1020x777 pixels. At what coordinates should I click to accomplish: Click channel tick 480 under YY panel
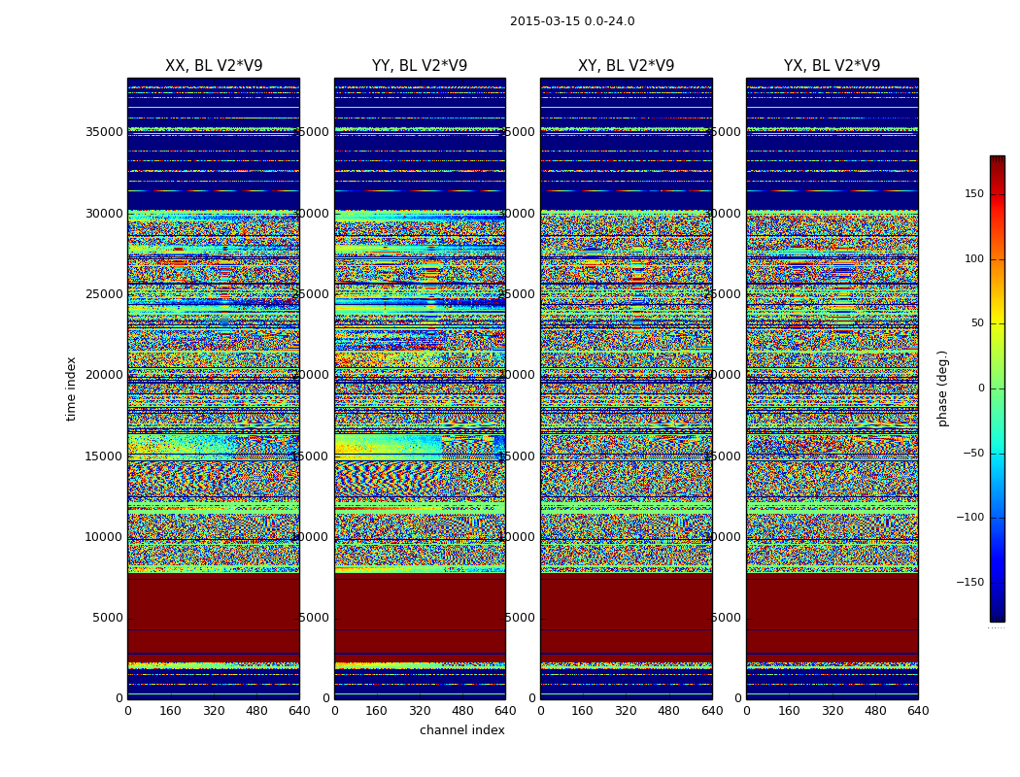[x=462, y=711]
